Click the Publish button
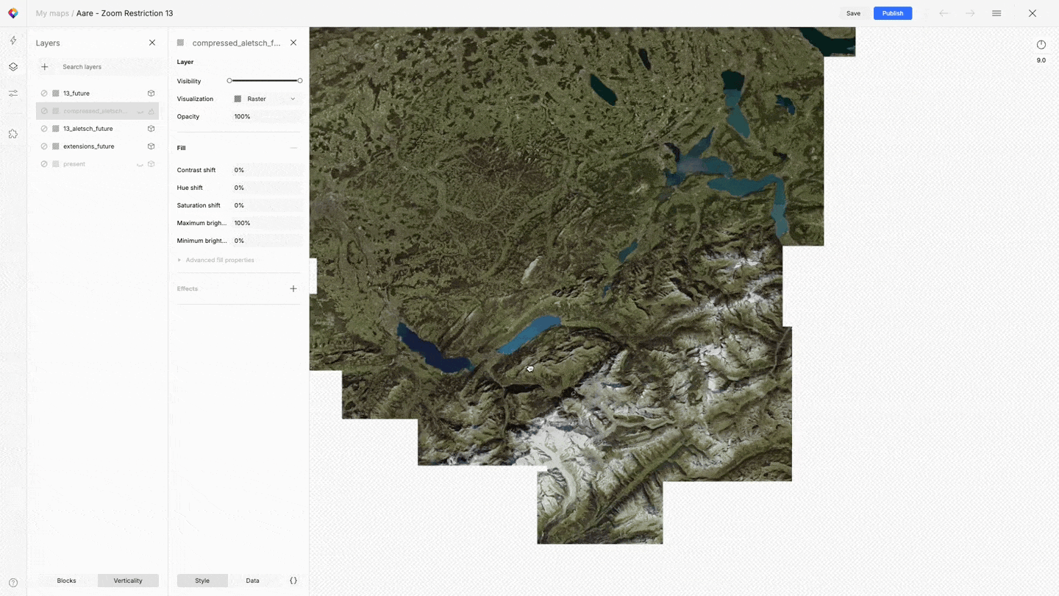Viewport: 1059px width, 596px height. 893,13
